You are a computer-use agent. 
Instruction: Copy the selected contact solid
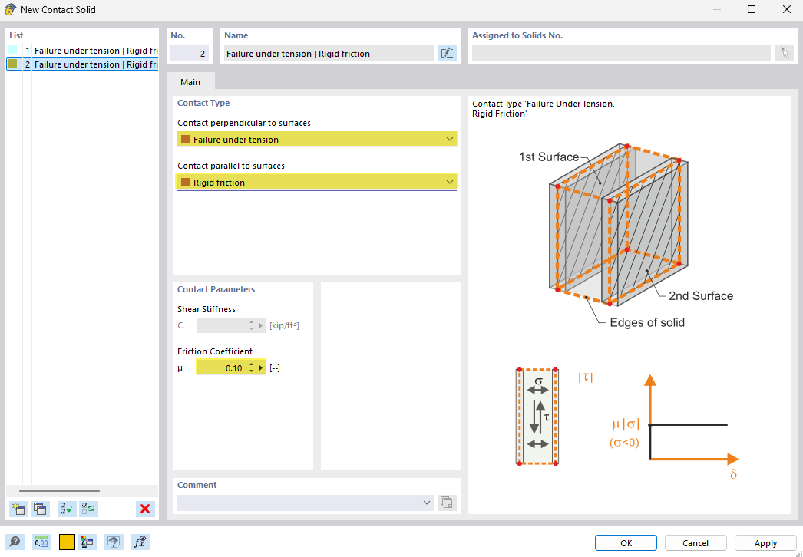(40, 509)
